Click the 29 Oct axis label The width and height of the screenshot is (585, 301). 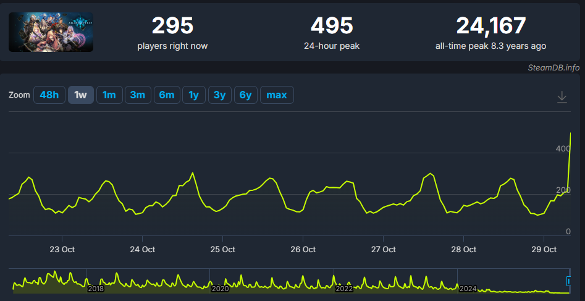click(x=544, y=250)
